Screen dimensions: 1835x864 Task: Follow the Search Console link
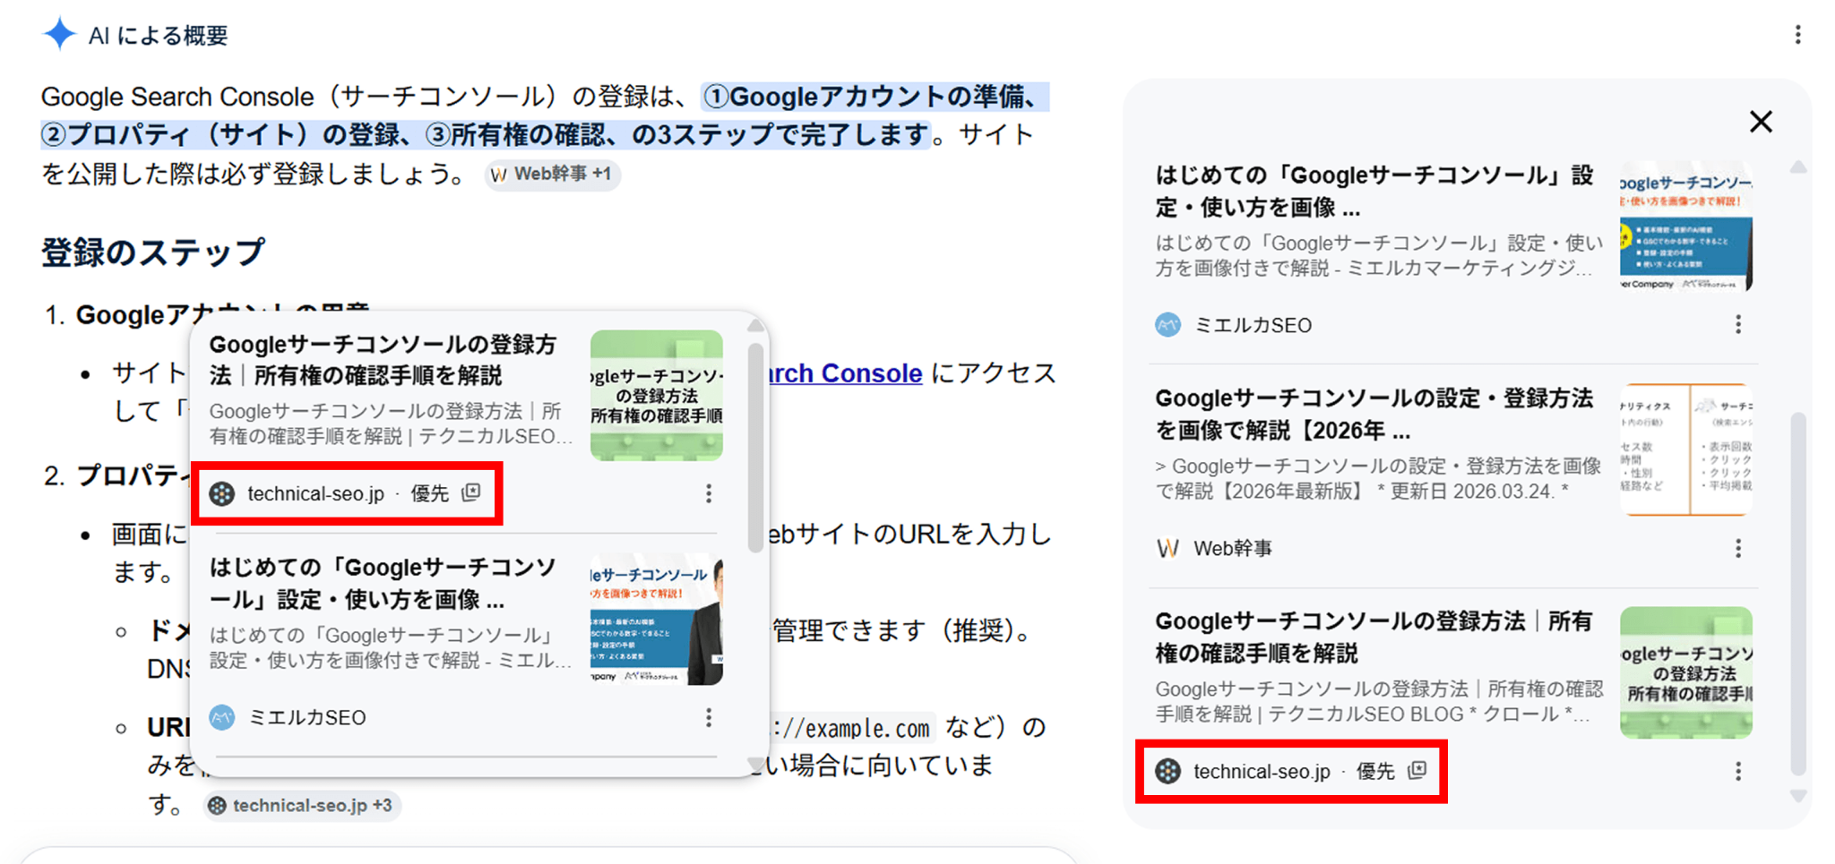pyautogui.click(x=846, y=372)
